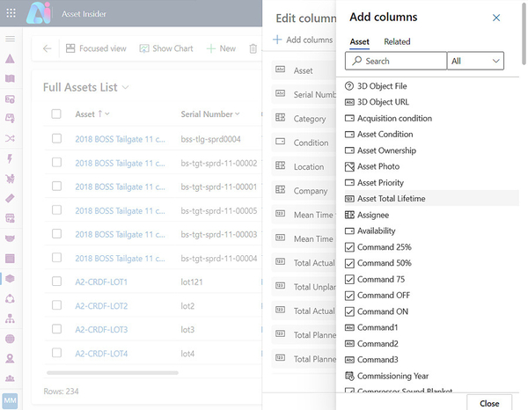Image resolution: width=528 pixels, height=410 pixels.
Task: Open the globe sidebar icon
Action: click(x=10, y=339)
